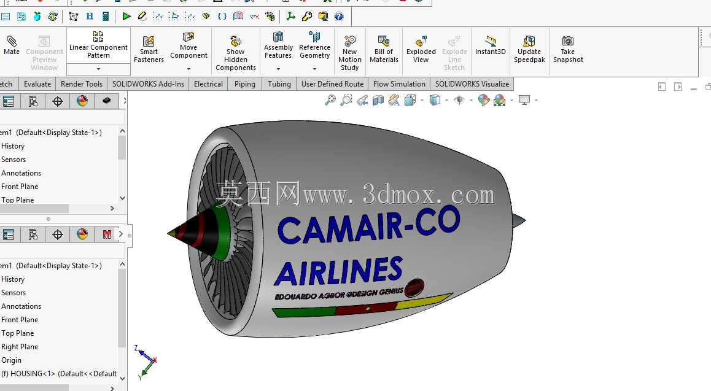Click Display Style cube icon

[435, 100]
